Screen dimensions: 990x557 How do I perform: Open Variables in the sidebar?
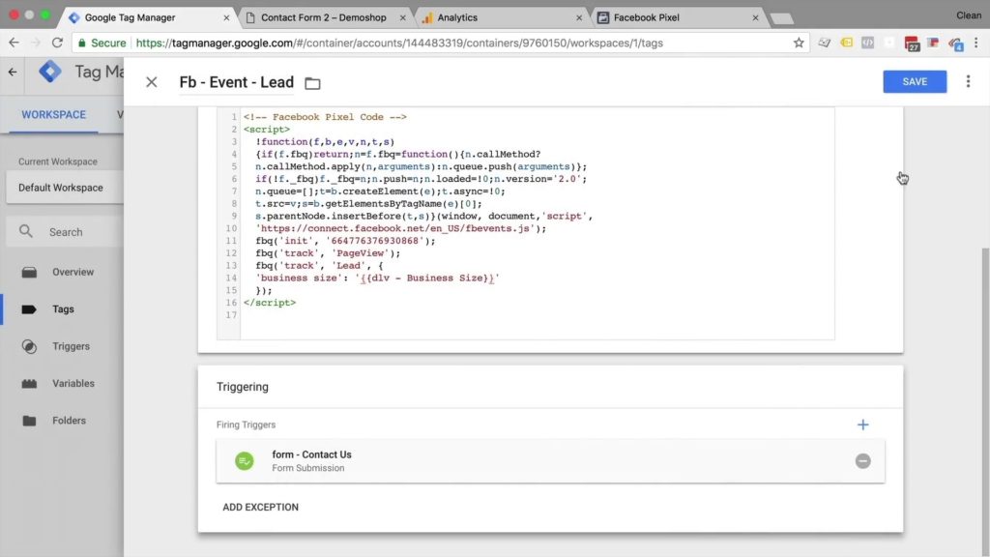(73, 383)
